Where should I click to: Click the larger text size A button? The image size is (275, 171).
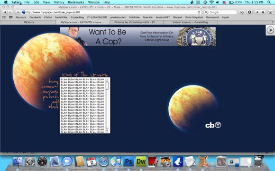pyautogui.click(x=263, y=12)
